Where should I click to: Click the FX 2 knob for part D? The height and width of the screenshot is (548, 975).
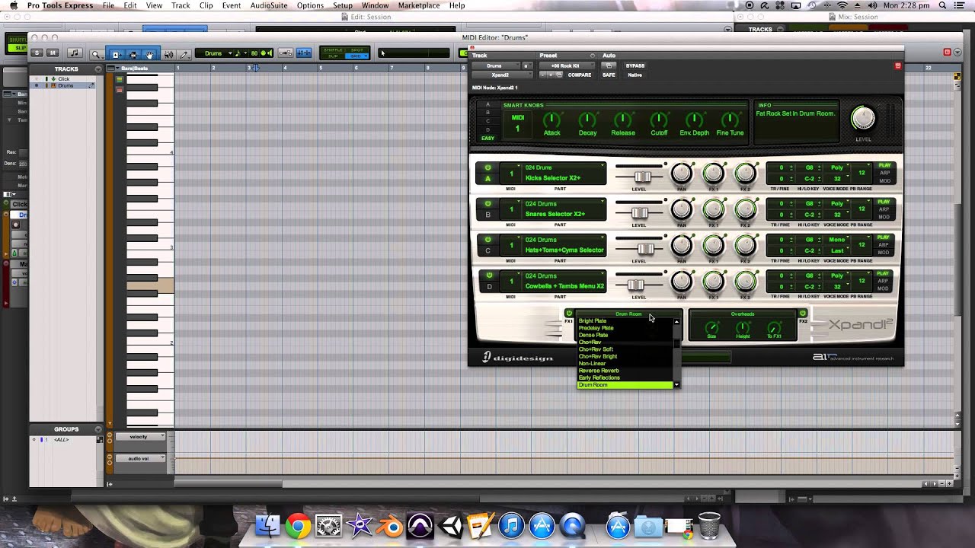(x=746, y=281)
